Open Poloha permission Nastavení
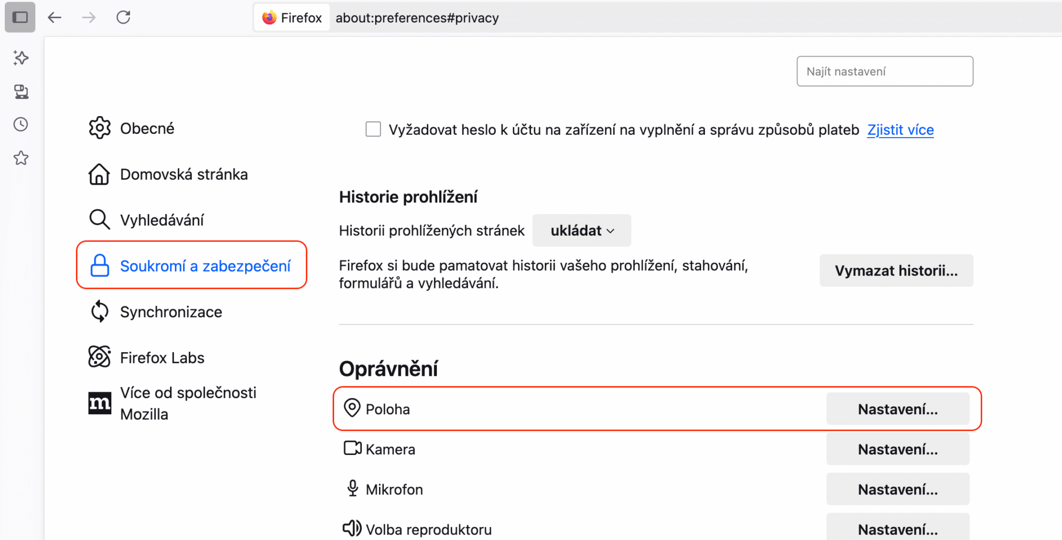The image size is (1062, 540). click(898, 409)
